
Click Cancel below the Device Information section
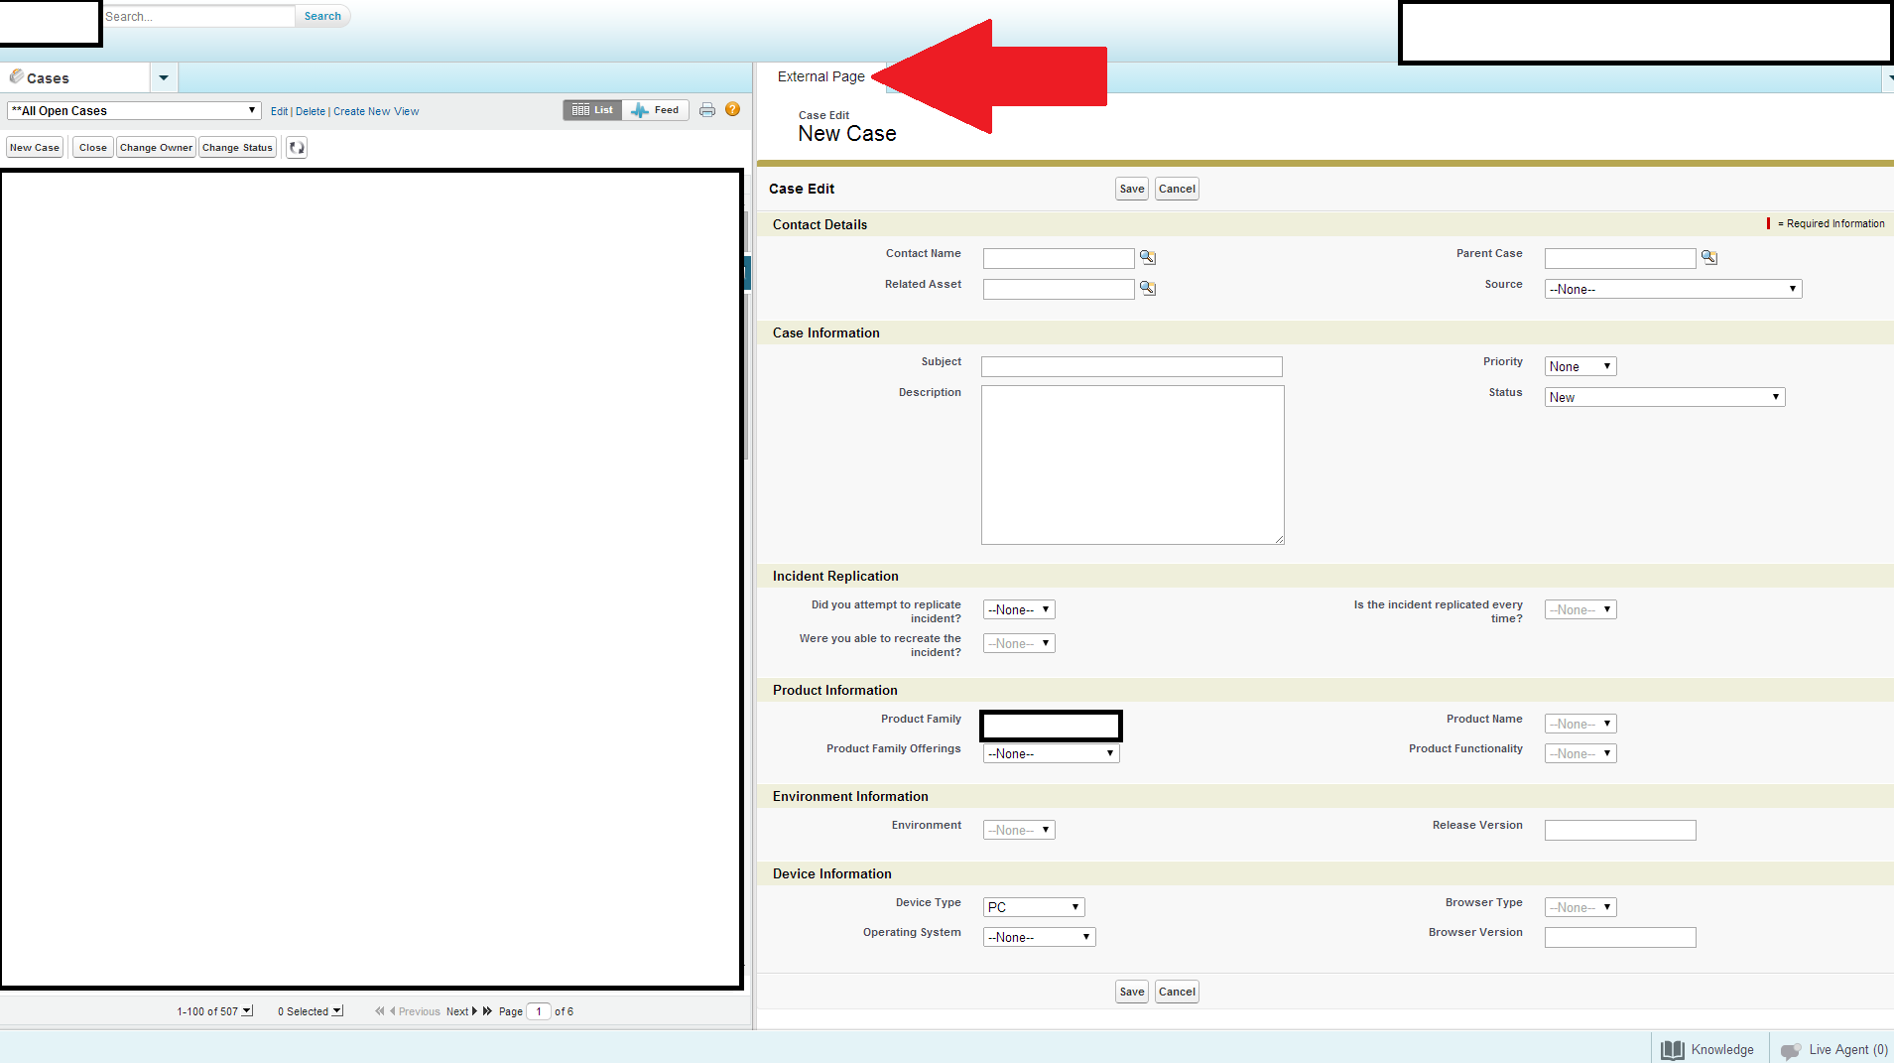pos(1177,992)
